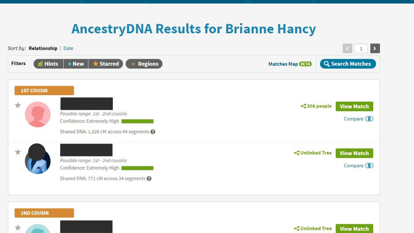This screenshot has width=414, height=233.
Task: Star the first 1st cousin match
Action: 18,105
